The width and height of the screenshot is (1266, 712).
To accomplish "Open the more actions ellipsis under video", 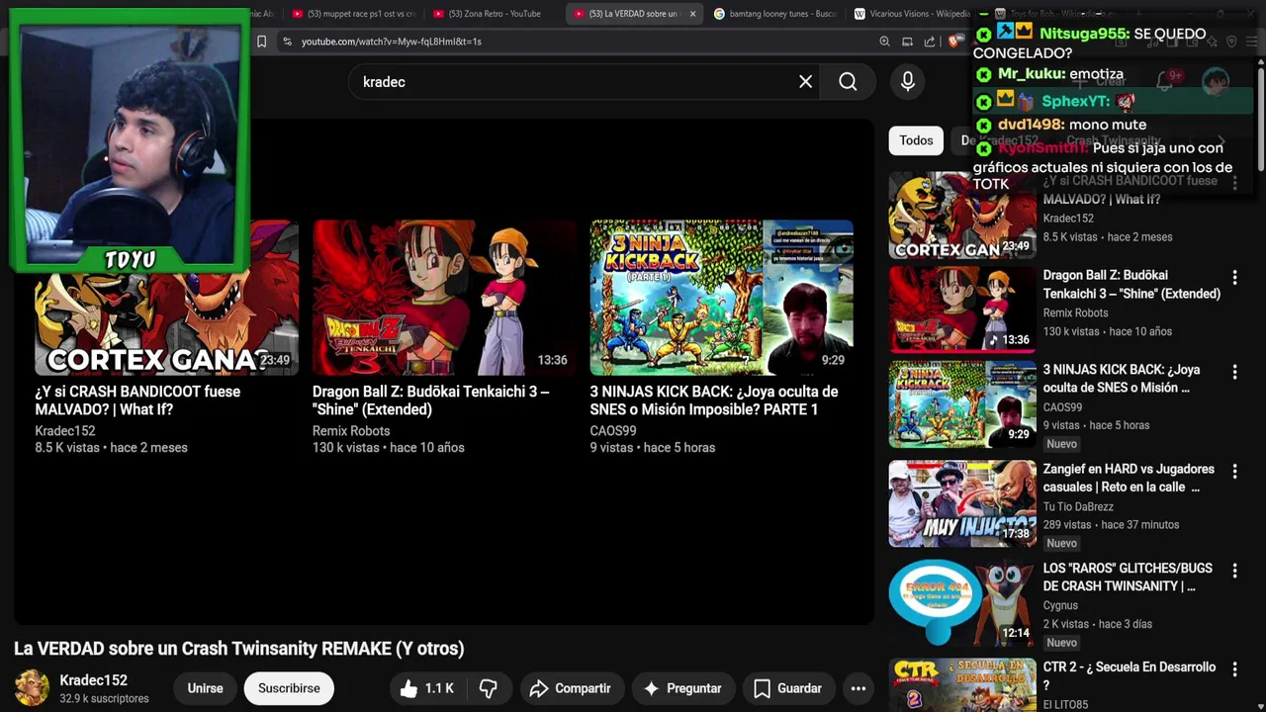I will 858,688.
